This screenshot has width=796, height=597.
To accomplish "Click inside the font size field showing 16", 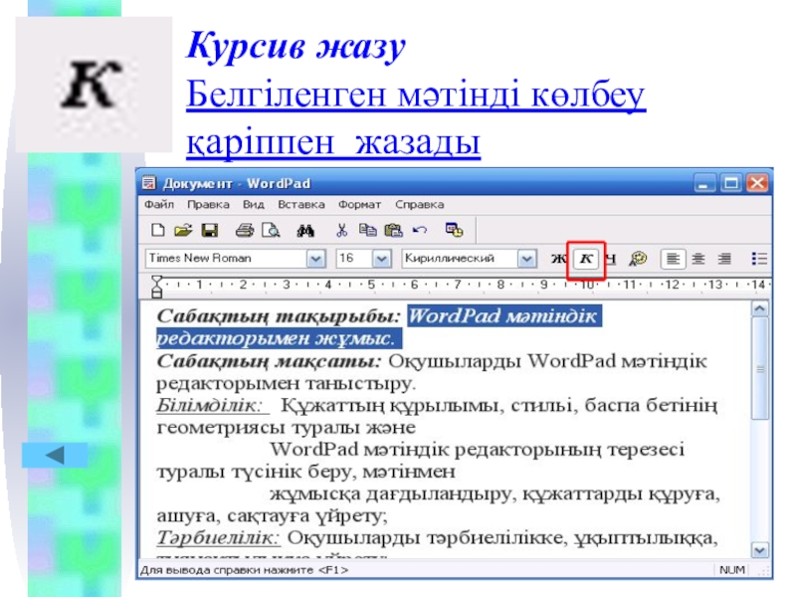I will [x=354, y=259].
